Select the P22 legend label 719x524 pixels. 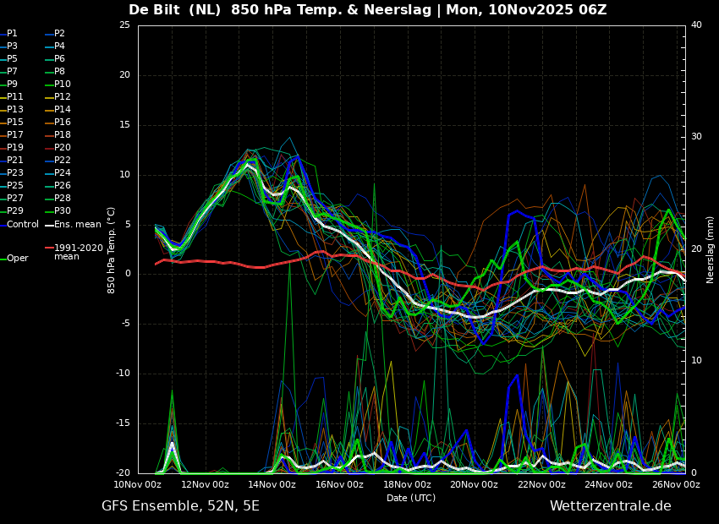58,160
